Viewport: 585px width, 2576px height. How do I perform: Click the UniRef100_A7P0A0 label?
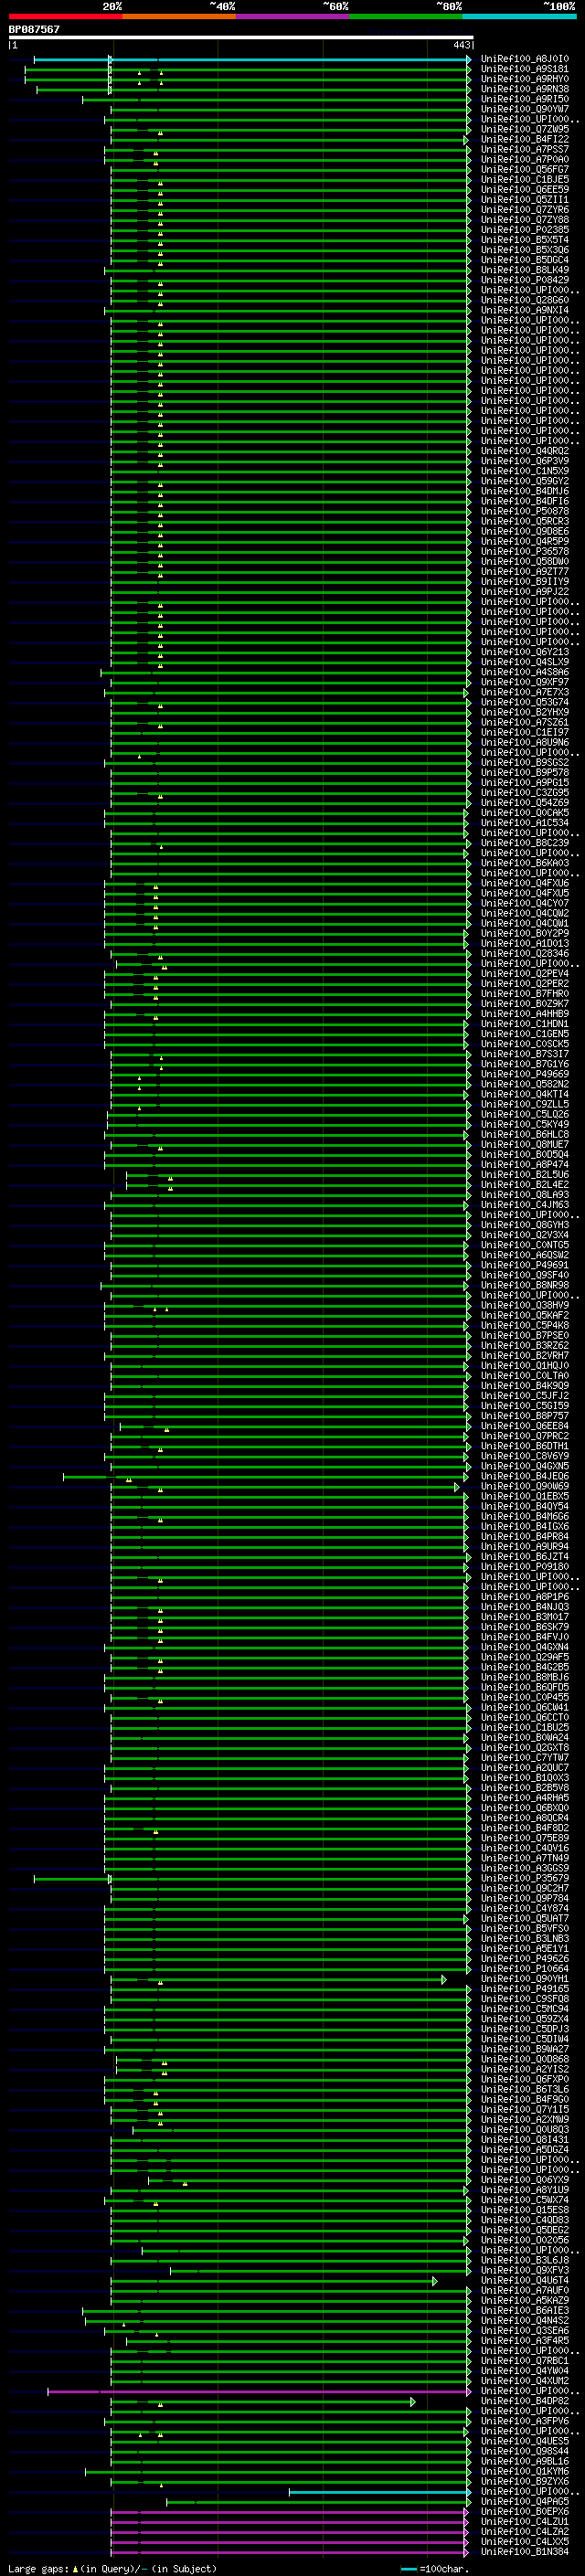pos(524,159)
